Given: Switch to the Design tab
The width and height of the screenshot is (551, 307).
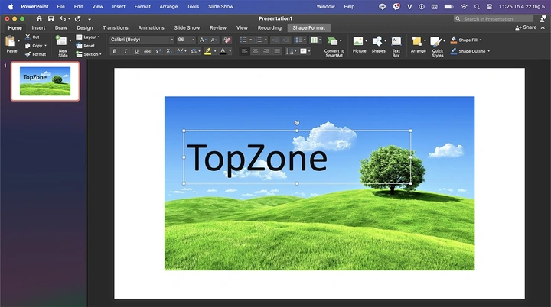Looking at the screenshot, I should 85,27.
